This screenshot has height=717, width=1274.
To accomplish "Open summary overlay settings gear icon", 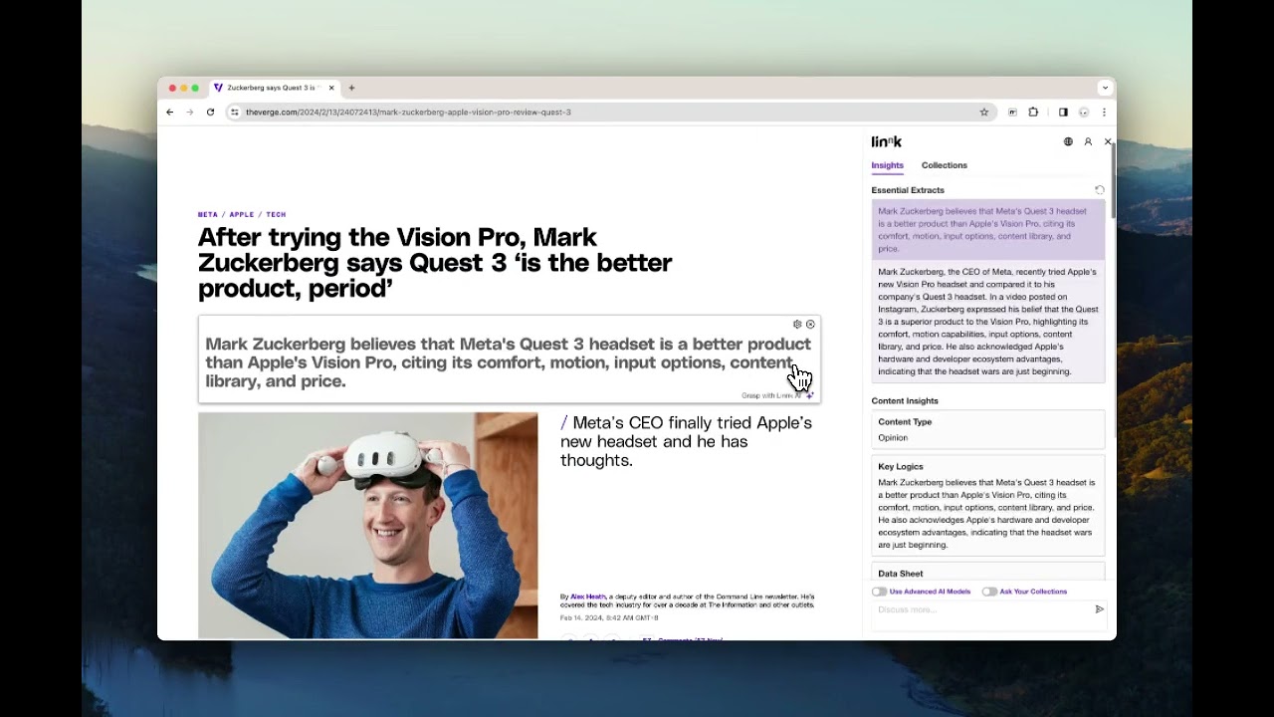I will pos(797,325).
